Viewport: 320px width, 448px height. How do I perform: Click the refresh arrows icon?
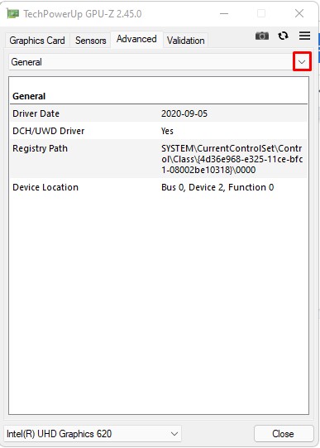click(x=283, y=36)
